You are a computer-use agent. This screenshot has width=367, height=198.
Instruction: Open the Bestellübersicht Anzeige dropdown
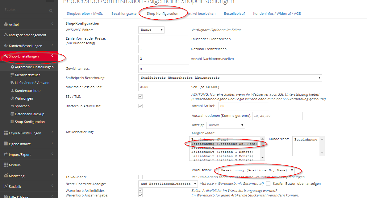(168, 184)
